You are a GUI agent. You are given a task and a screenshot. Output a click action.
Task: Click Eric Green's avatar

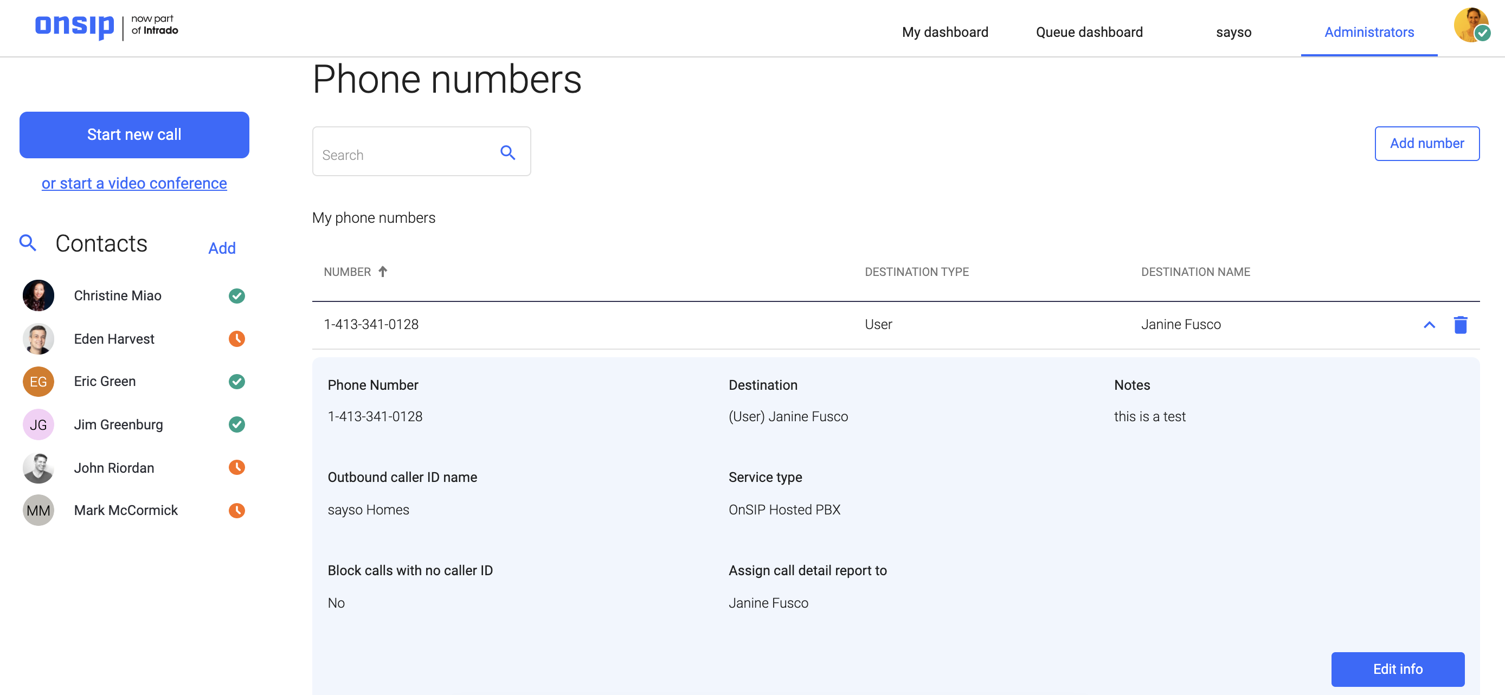pyautogui.click(x=37, y=381)
